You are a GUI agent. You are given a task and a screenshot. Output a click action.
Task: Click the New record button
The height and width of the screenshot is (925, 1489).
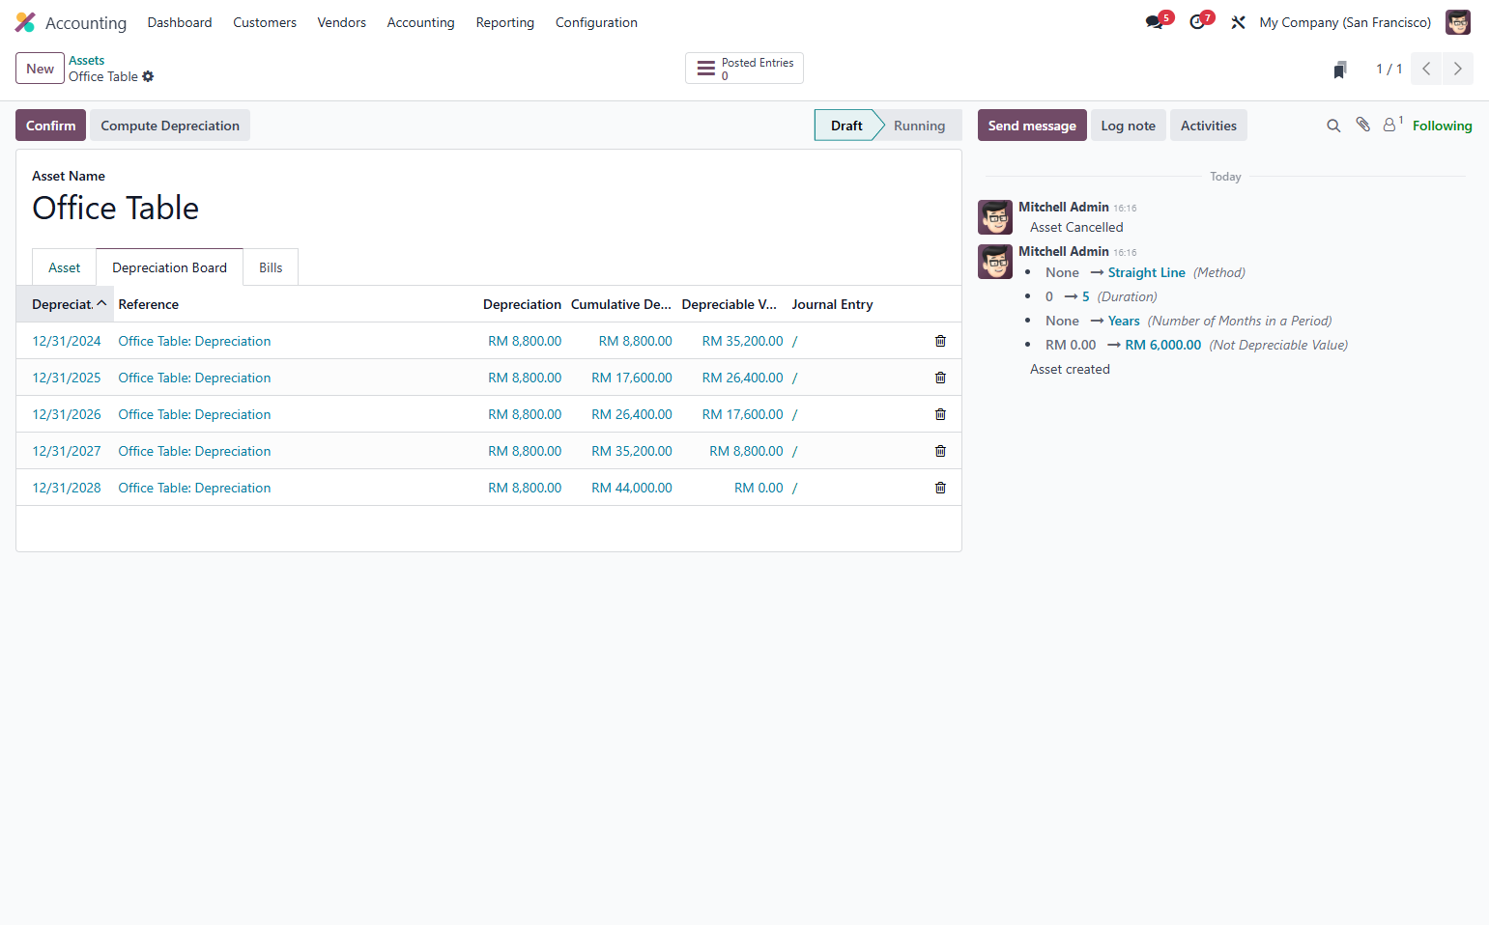pos(40,69)
